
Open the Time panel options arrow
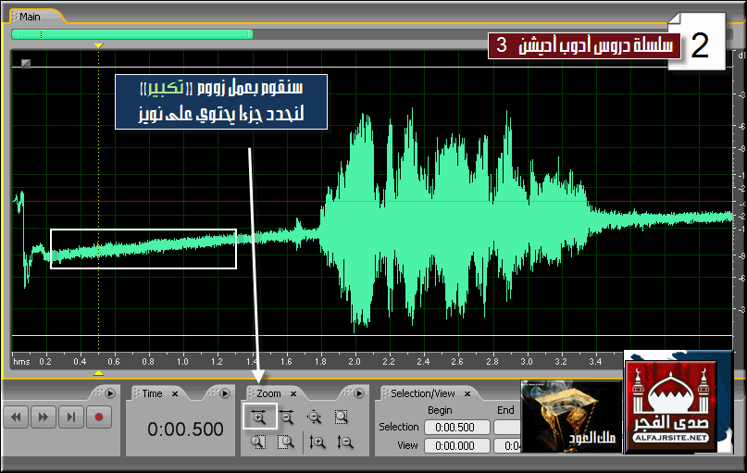tap(225, 393)
